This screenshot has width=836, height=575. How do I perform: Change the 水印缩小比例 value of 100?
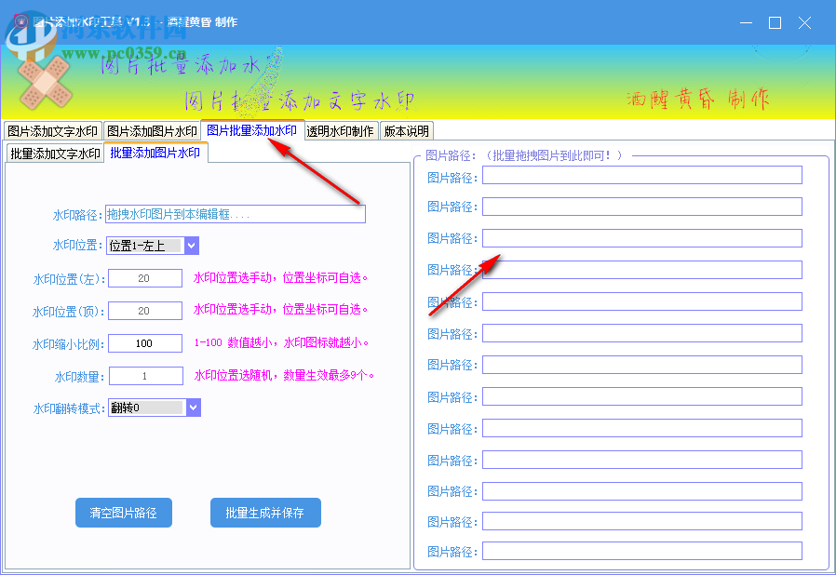coord(144,342)
